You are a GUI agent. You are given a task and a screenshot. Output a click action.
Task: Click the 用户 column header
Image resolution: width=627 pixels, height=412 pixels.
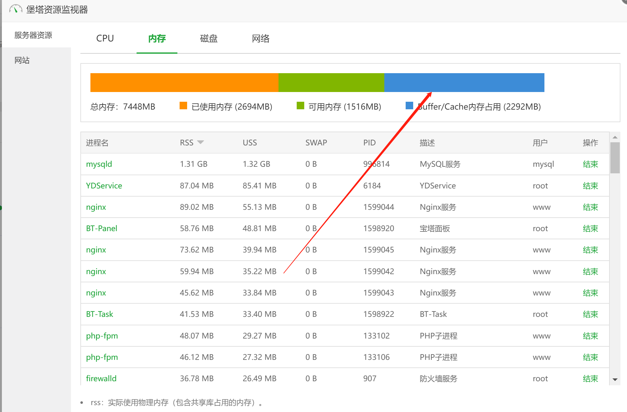click(540, 143)
